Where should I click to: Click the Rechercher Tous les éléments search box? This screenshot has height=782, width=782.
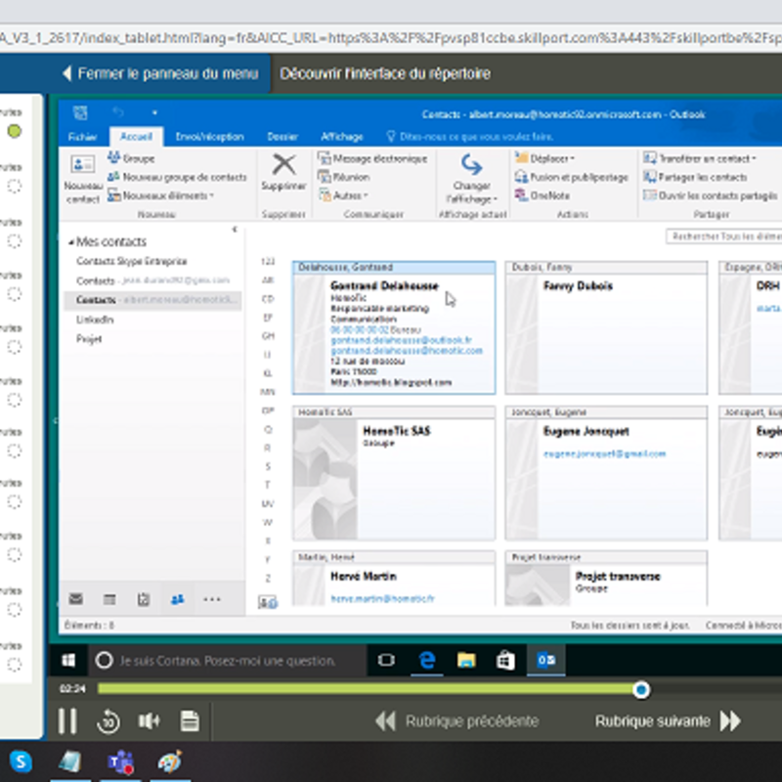coord(723,237)
